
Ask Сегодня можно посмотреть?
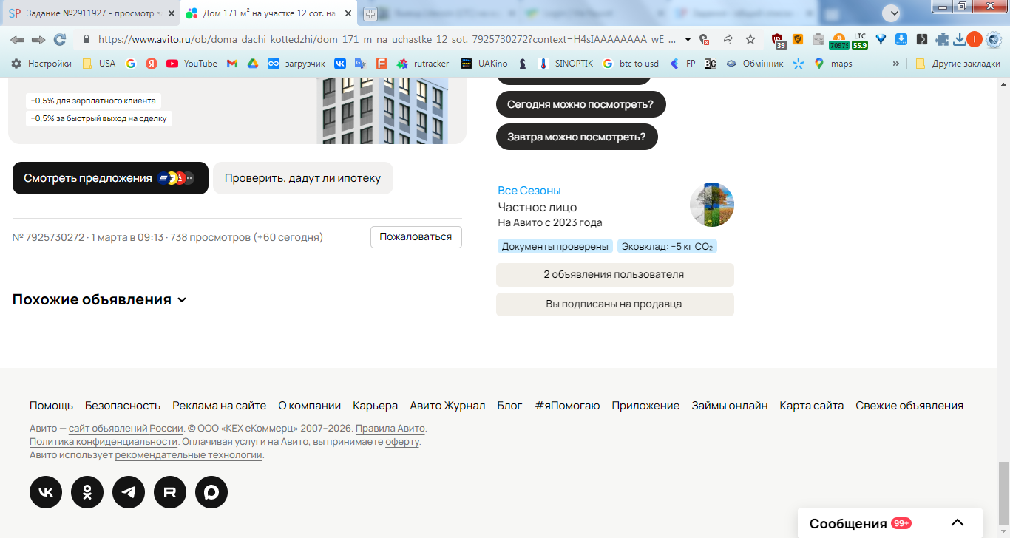580,104
